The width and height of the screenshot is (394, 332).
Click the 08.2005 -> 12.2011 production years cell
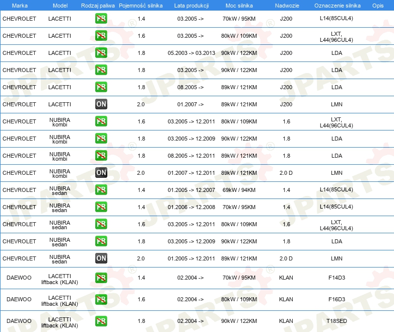coord(191,156)
